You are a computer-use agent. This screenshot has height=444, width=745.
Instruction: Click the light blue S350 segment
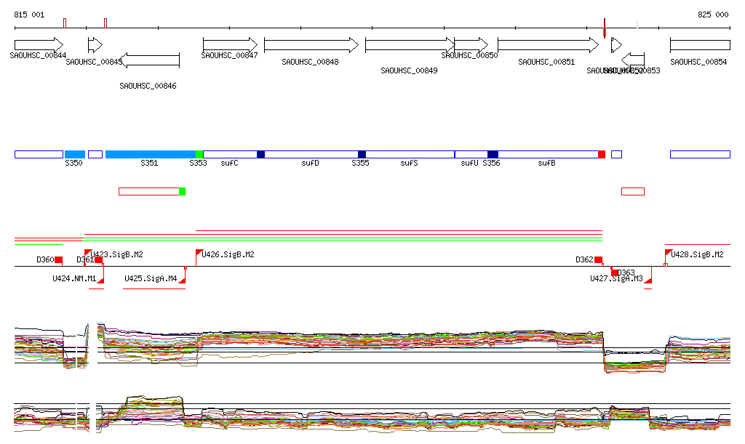[75, 154]
